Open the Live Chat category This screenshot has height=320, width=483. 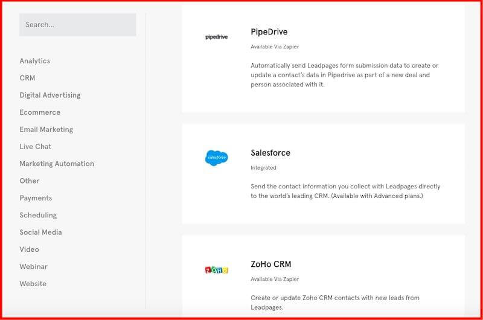[36, 147]
